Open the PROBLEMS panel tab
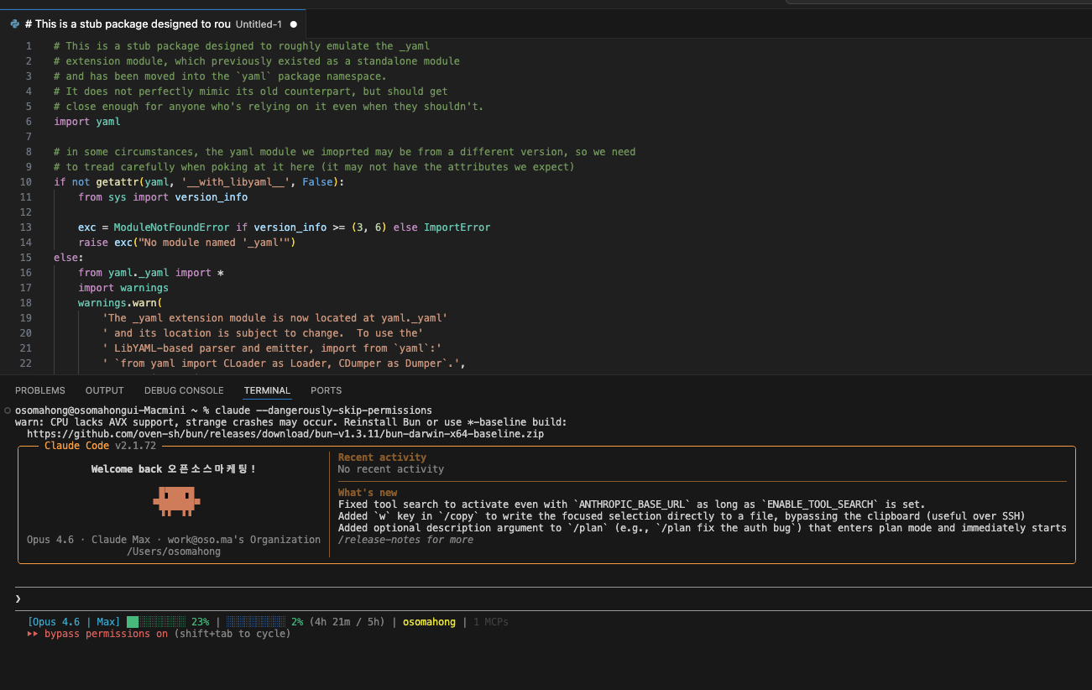 click(39, 390)
